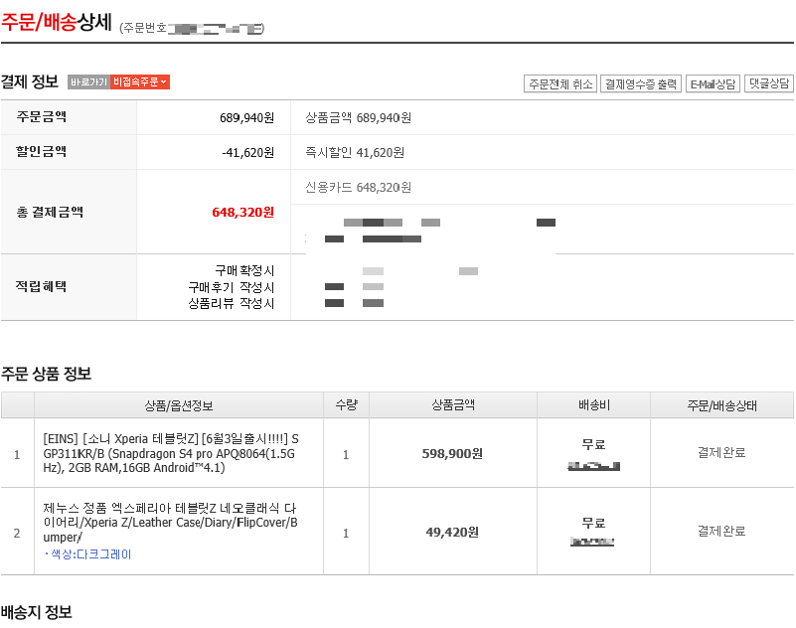Image resolution: width=796 pixels, height=628 pixels.
Task: Click 결제완료 status of the Xperia tablet row
Action: tap(721, 453)
